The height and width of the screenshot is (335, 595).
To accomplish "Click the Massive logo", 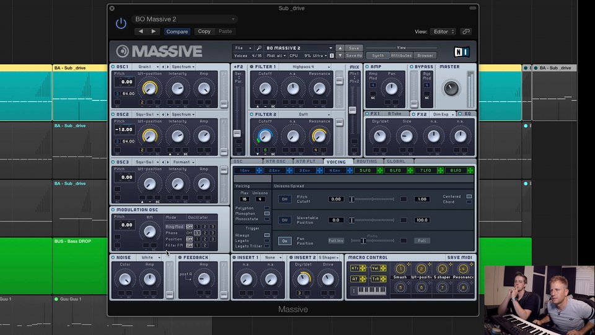I will pyautogui.click(x=159, y=51).
